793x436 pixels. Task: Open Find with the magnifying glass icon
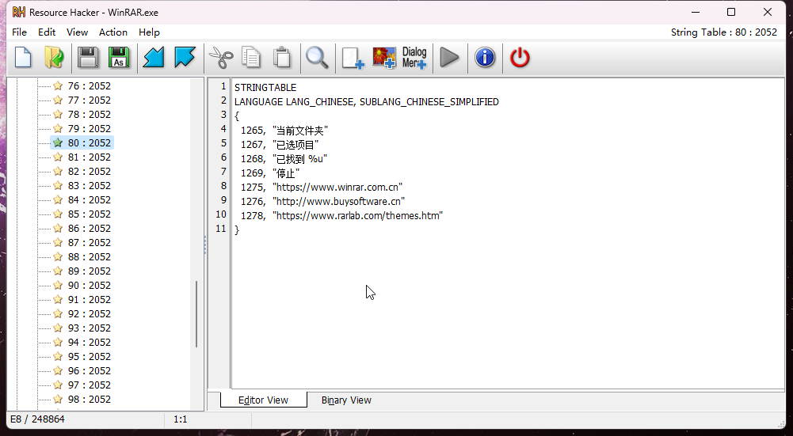[x=317, y=58]
